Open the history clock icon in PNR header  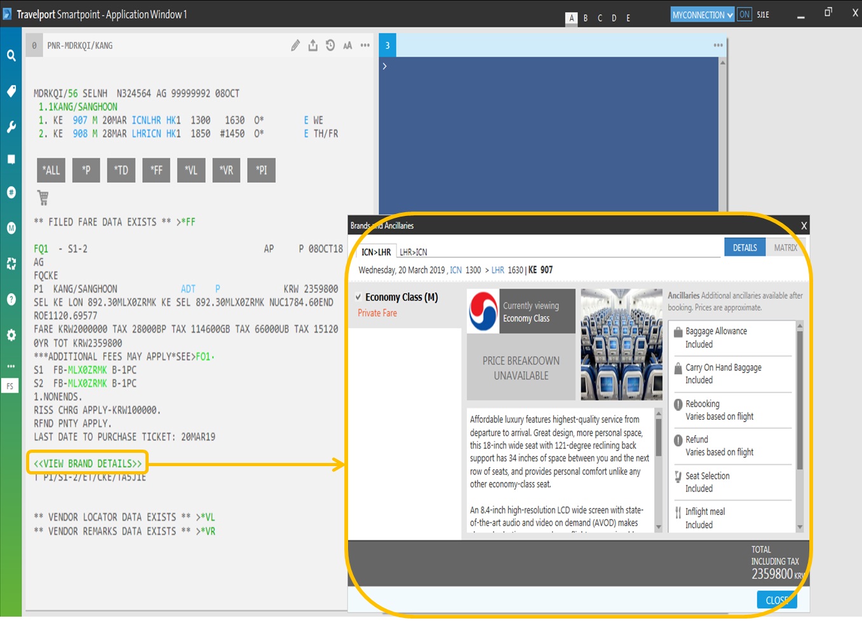(330, 45)
